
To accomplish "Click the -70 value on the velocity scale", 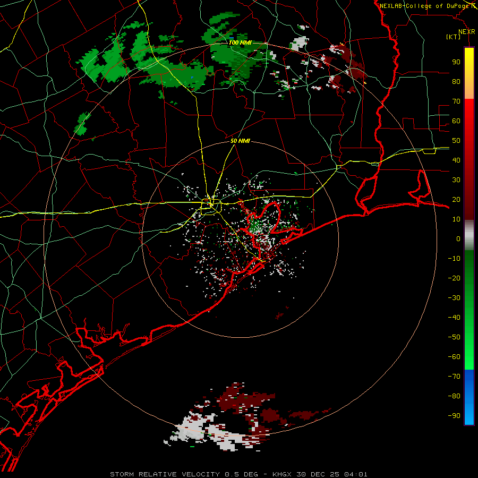I will 454,377.
